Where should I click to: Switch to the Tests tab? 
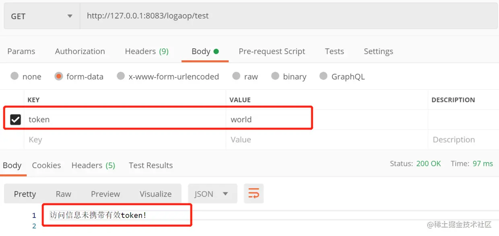click(334, 51)
